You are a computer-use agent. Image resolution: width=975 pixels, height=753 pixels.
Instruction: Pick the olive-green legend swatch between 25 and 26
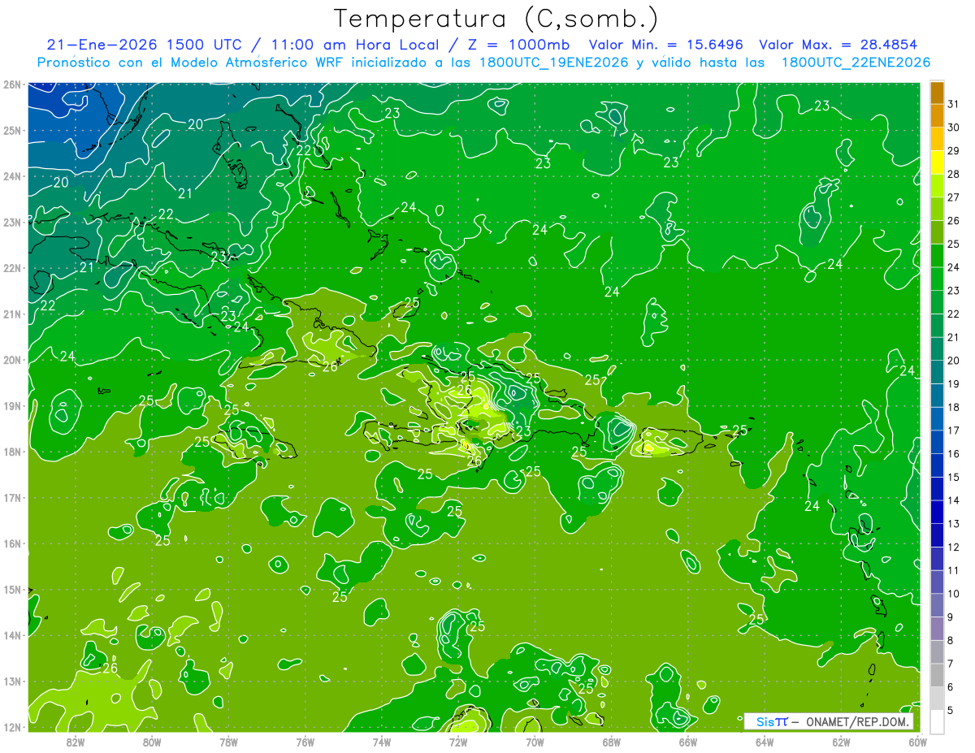pos(937,232)
